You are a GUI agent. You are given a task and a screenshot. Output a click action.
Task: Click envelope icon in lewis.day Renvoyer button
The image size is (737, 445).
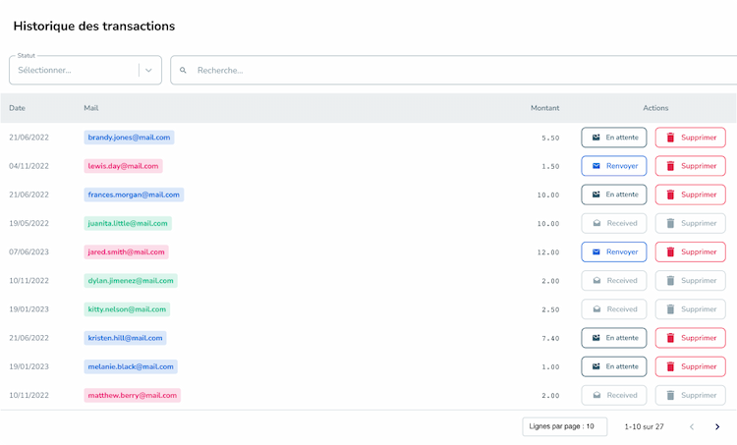pos(595,166)
